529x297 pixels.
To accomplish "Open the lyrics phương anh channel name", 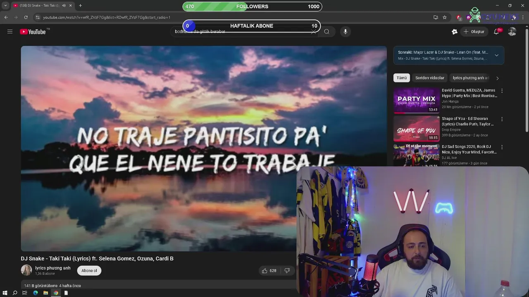I will [x=53, y=268].
